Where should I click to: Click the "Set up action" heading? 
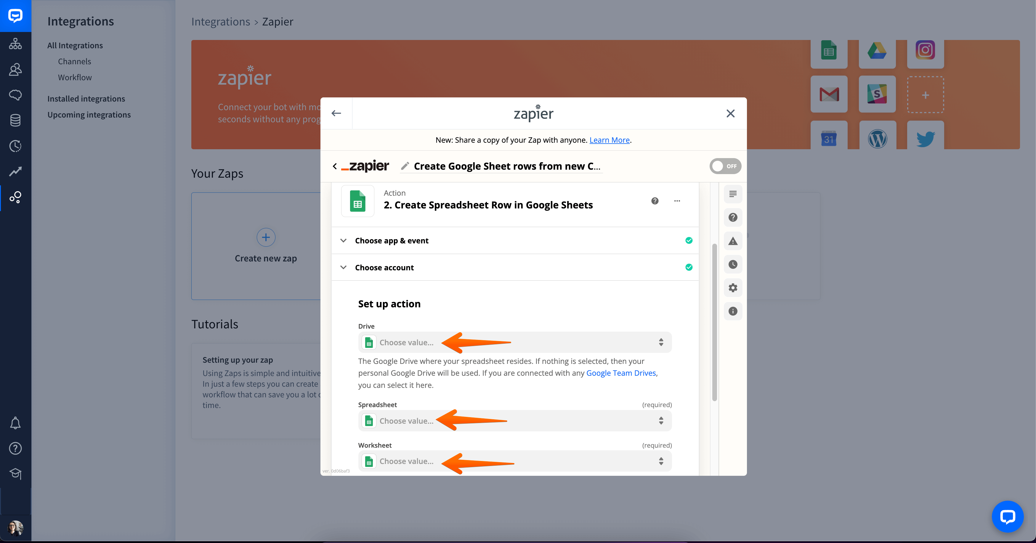(x=389, y=304)
